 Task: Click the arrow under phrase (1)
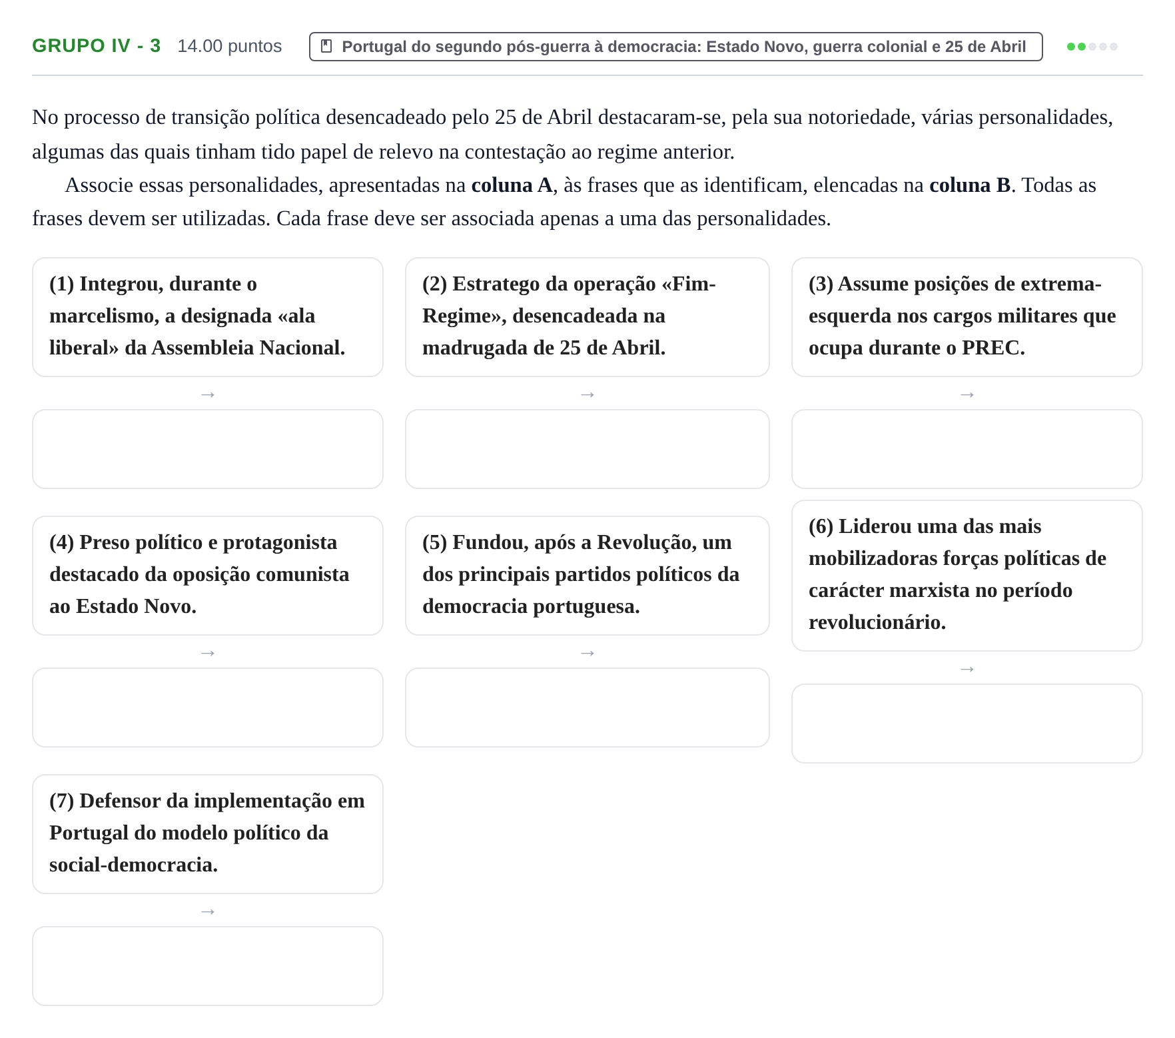click(208, 394)
